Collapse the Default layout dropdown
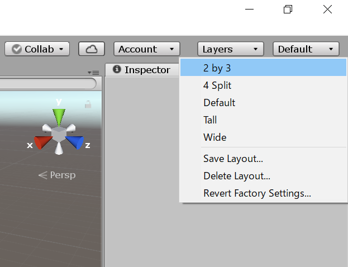 (x=306, y=49)
